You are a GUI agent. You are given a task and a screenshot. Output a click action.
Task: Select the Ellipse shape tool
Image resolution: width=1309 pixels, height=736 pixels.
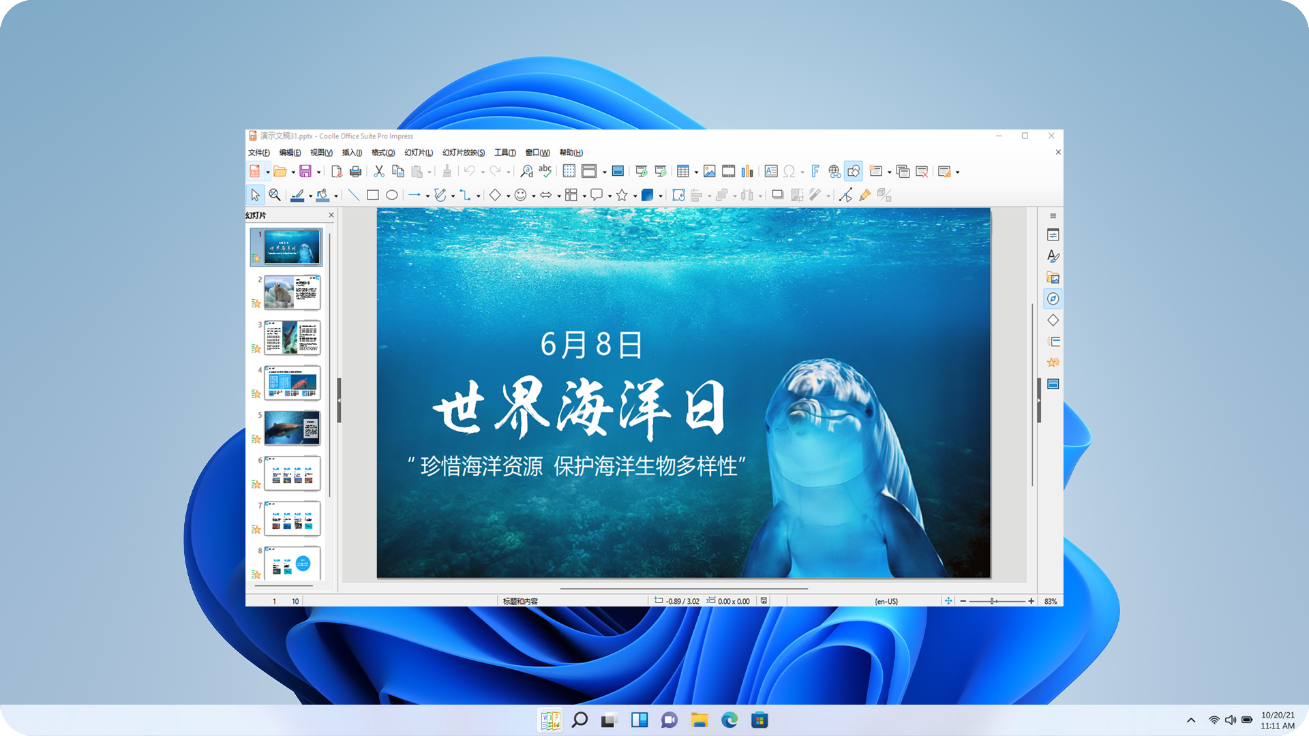click(392, 195)
